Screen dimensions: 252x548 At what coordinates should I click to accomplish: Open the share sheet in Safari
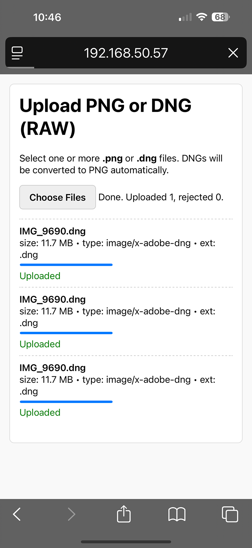pos(123,514)
